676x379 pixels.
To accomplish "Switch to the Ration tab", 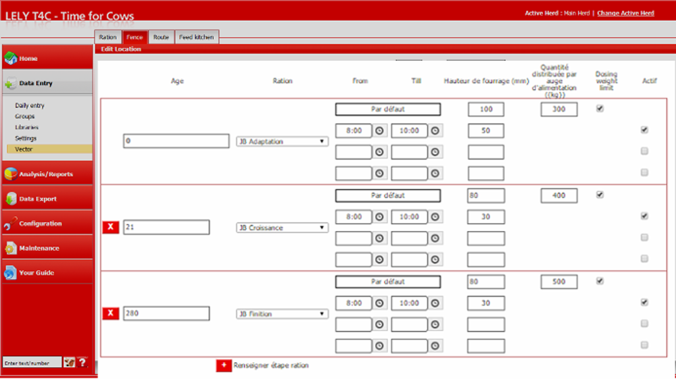I will click(x=107, y=37).
